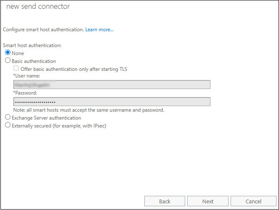279x210 pixels.
Task: Click the note about smart hosts credentials
Action: (x=89, y=110)
